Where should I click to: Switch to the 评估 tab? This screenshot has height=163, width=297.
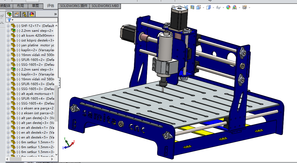click(x=50, y=6)
